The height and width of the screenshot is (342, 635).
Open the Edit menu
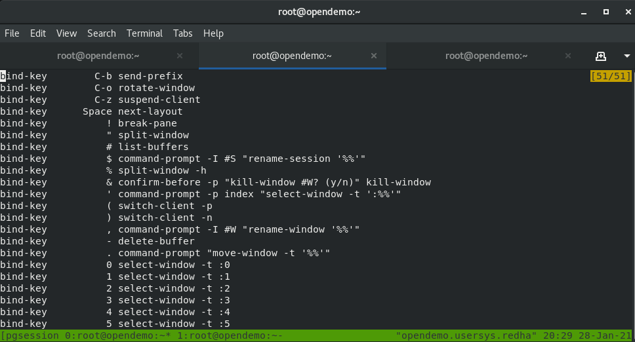coord(38,33)
